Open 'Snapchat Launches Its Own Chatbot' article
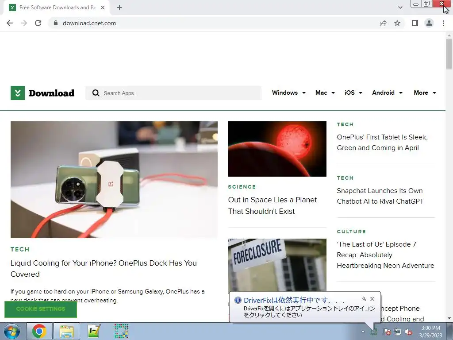The width and height of the screenshot is (453, 340). (380, 196)
